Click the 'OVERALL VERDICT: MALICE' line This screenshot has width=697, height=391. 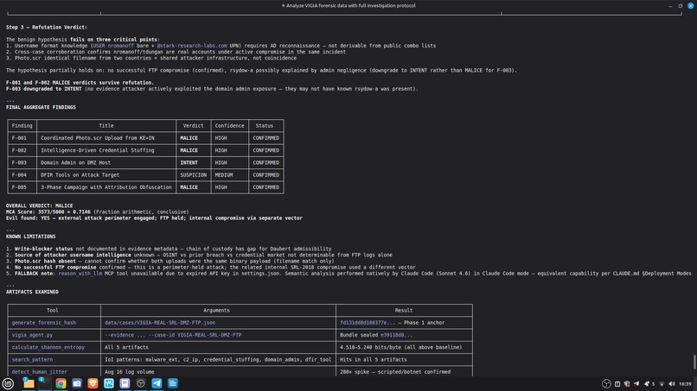(39, 206)
